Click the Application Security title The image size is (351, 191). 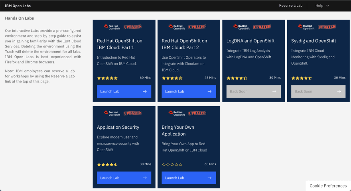click(x=118, y=127)
